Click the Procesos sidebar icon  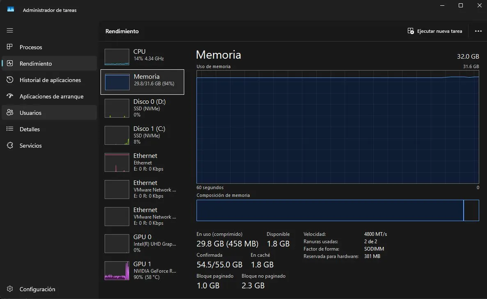[x=10, y=47]
